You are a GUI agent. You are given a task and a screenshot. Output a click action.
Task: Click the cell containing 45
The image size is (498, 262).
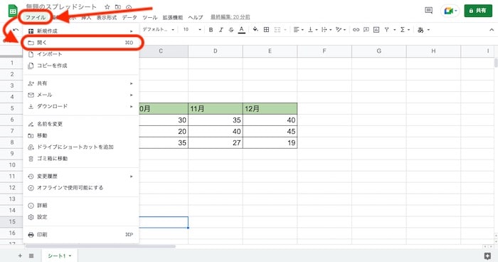[270, 131]
